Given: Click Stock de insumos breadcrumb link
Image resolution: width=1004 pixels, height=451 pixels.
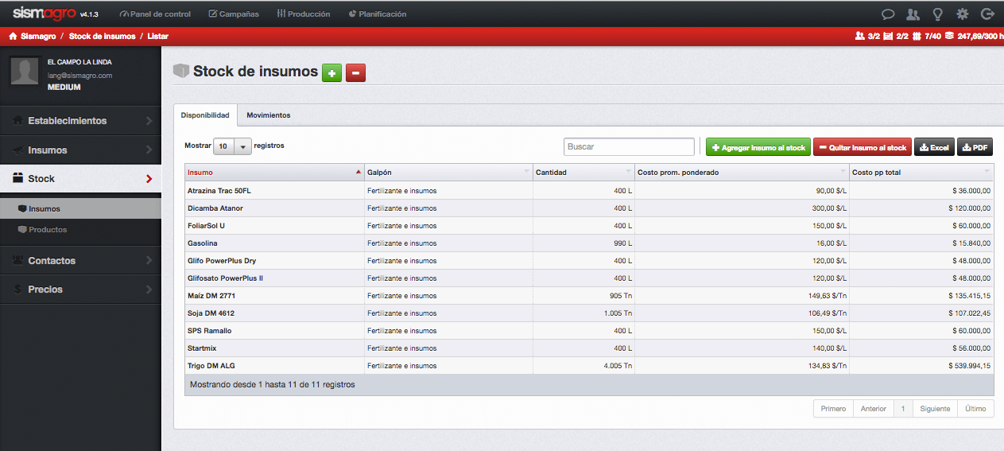Looking at the screenshot, I should 102,36.
